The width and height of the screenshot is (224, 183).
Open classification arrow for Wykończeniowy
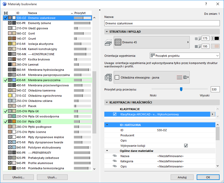pyautogui.click(x=213, y=114)
